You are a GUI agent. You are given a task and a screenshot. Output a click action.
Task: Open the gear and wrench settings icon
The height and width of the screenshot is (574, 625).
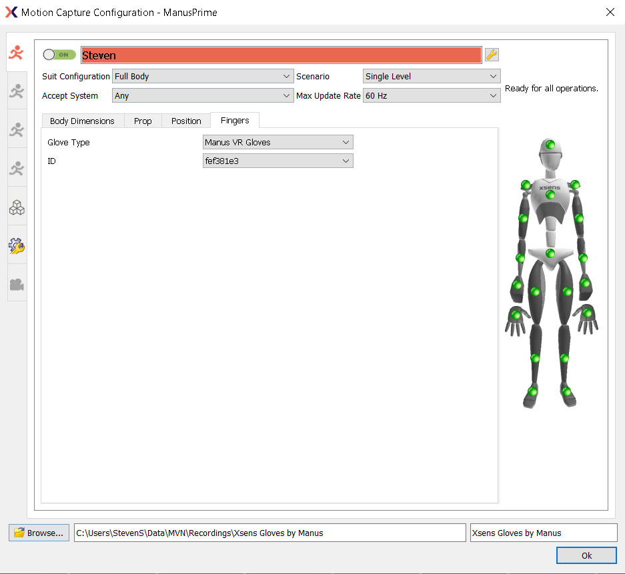coord(17,247)
